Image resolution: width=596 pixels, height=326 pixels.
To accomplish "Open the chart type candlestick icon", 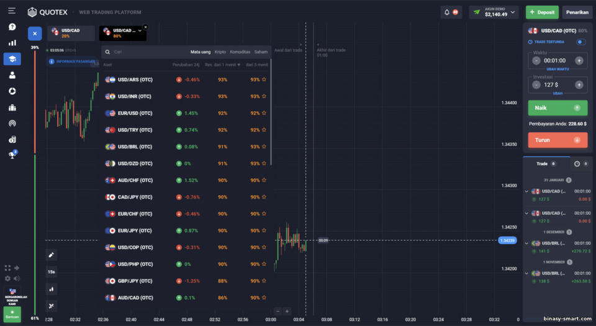I will (x=52, y=289).
